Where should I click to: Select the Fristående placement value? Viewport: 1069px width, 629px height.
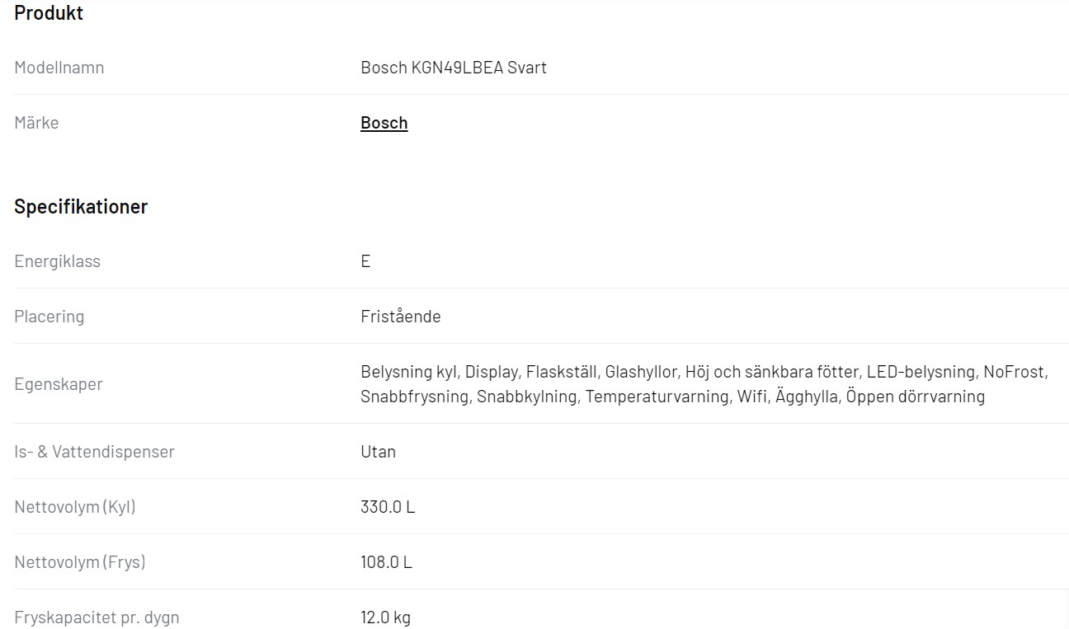(401, 317)
